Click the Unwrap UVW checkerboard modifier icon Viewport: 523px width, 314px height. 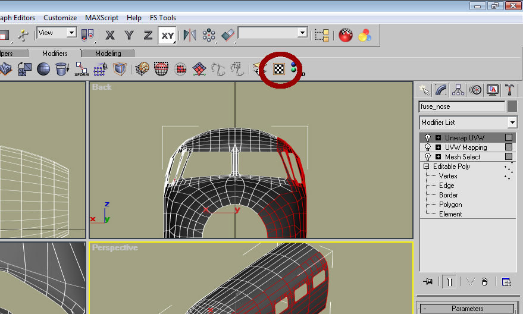pyautogui.click(x=278, y=69)
